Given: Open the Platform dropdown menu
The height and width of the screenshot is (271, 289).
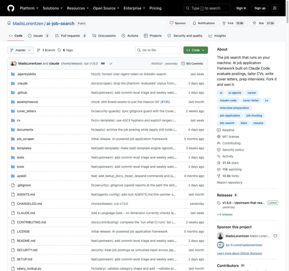Looking at the screenshot, I should tap(29, 8).
